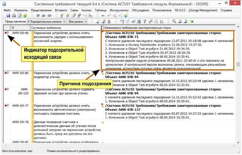This screenshot has height=155, width=242.
Task: Click suspect link indicator for AMR-SR-130
Action: [x=7, y=89]
